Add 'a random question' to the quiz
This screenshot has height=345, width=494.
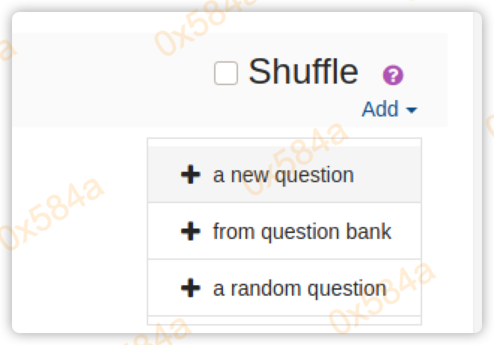(x=299, y=288)
